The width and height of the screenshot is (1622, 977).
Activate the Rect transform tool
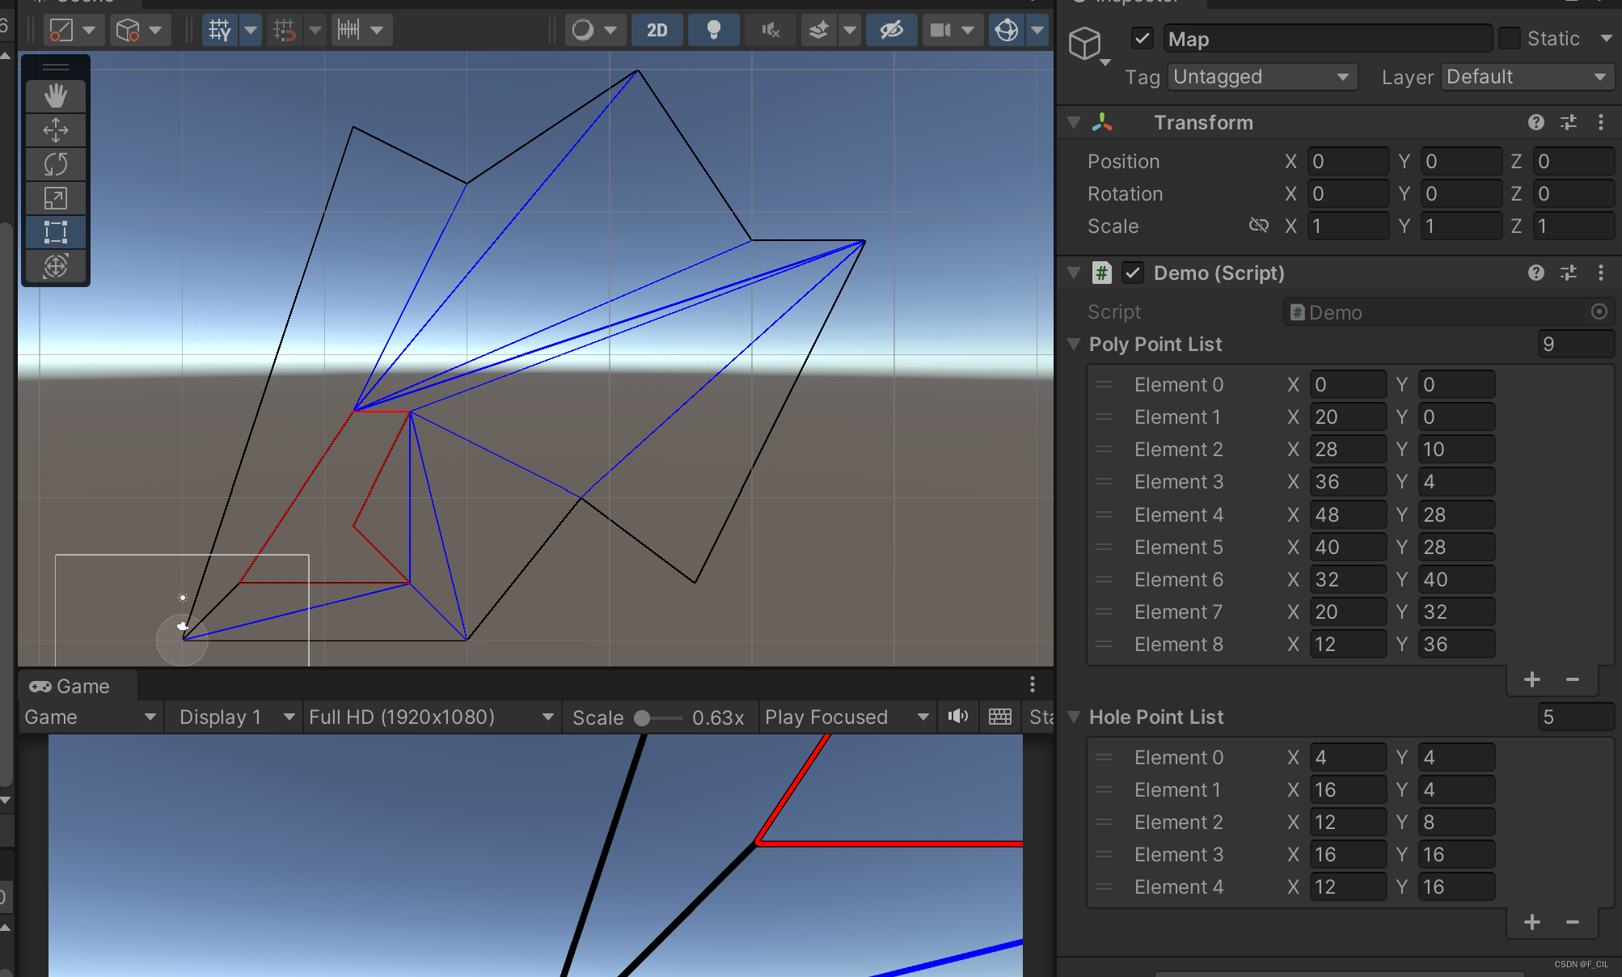pyautogui.click(x=55, y=232)
